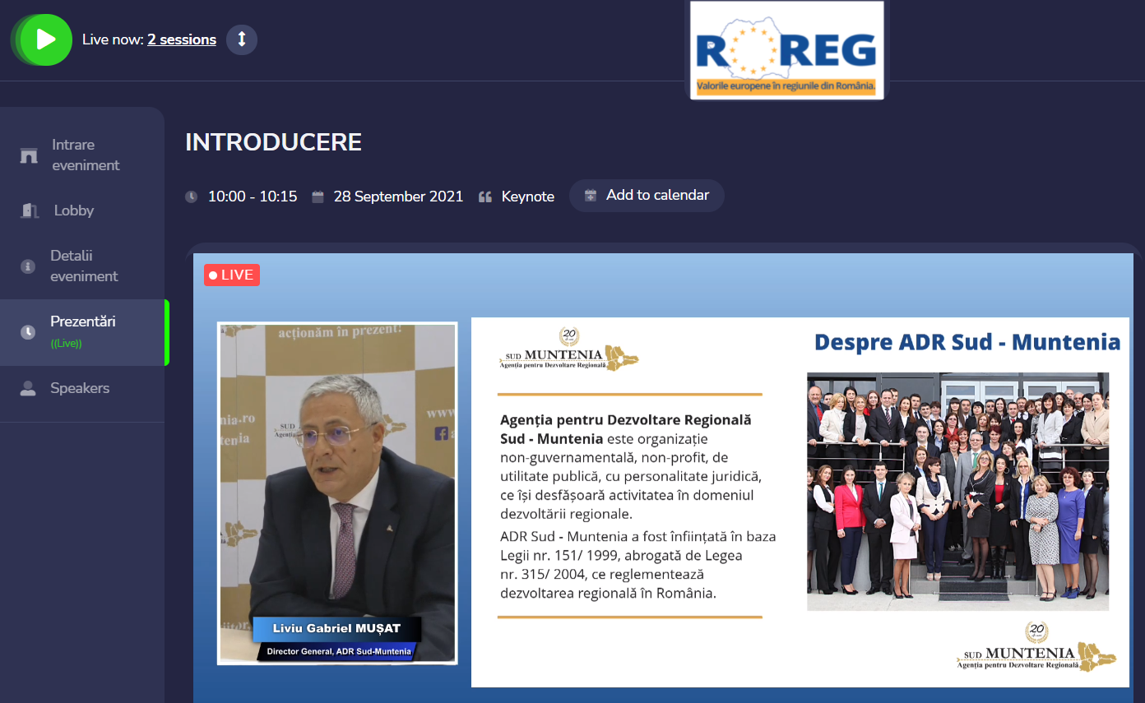The width and height of the screenshot is (1145, 703).
Task: Click the 'Despre ADR Sud - Muntenia' slide title
Action: click(x=967, y=342)
